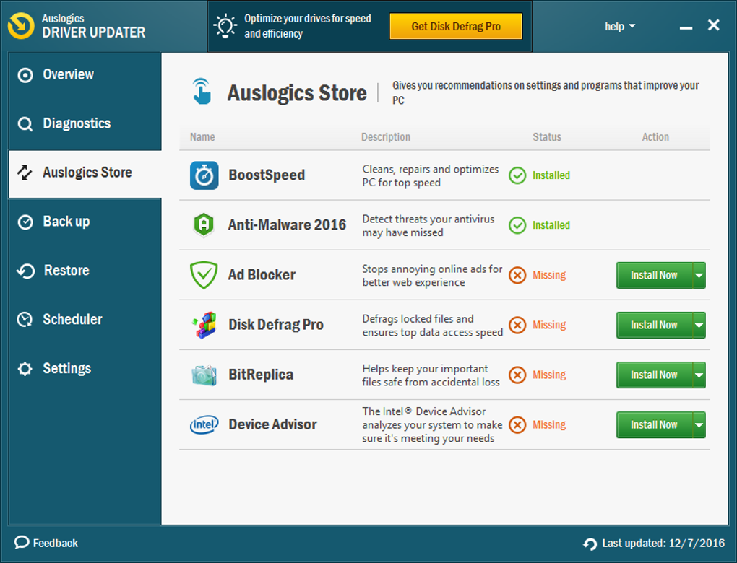
Task: Expand the Disk Defrag Pro install dropdown arrow
Action: pyautogui.click(x=699, y=325)
